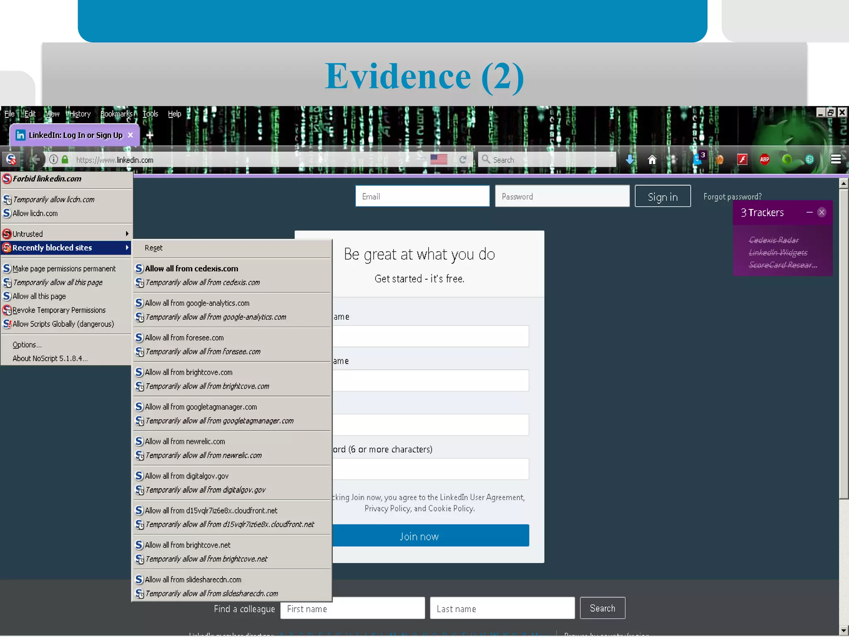
Task: Close the 3 Trackers panel
Action: 822,212
